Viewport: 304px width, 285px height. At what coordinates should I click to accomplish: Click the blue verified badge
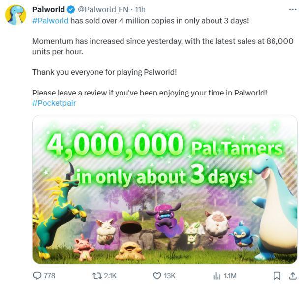(x=71, y=10)
